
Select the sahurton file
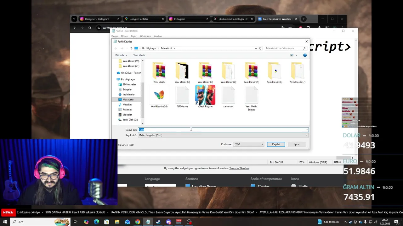(x=228, y=97)
